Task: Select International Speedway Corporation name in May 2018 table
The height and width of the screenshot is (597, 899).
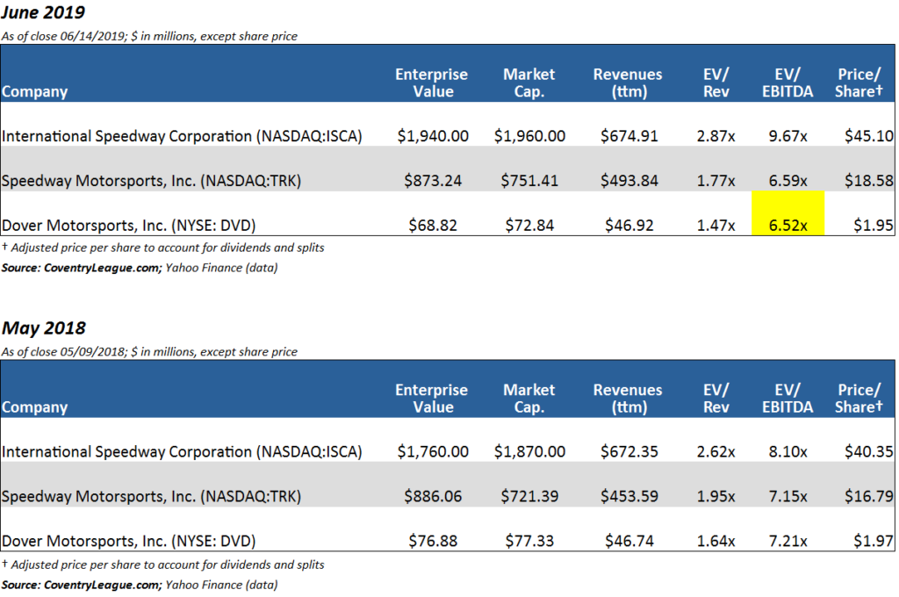Action: click(x=182, y=452)
